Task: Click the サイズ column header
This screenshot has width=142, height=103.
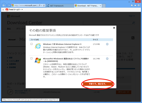Action: point(95,40)
